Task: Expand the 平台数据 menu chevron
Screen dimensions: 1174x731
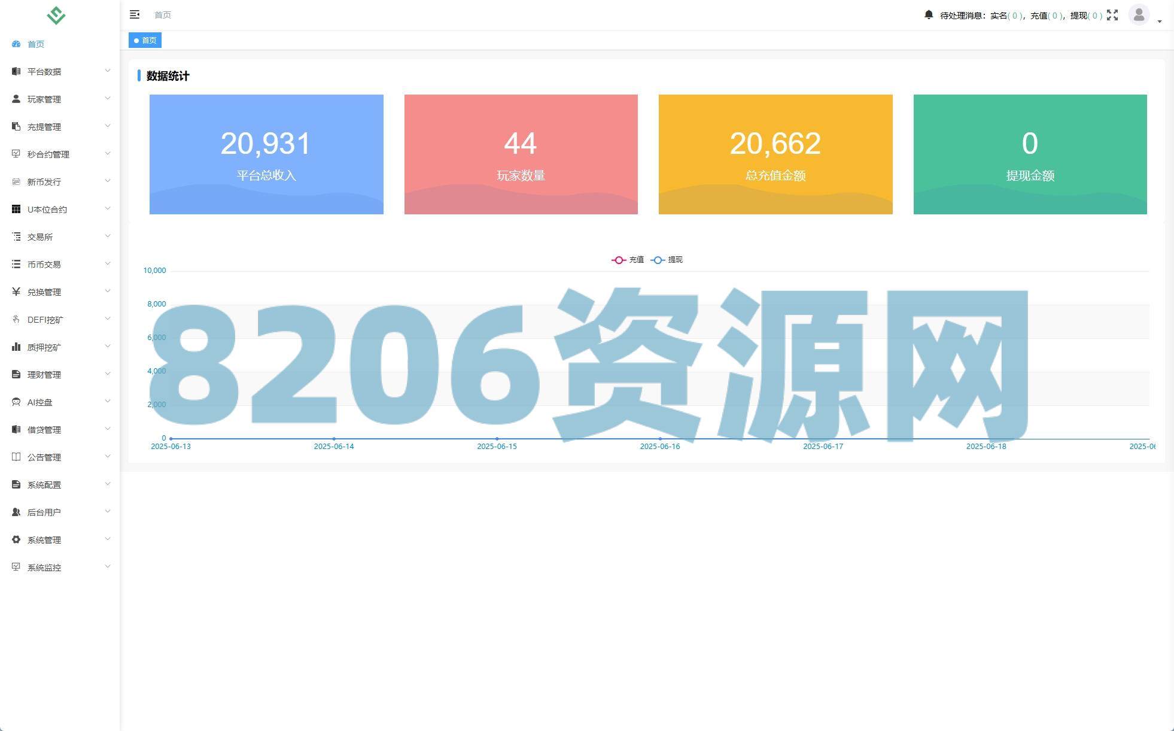Action: click(x=108, y=71)
